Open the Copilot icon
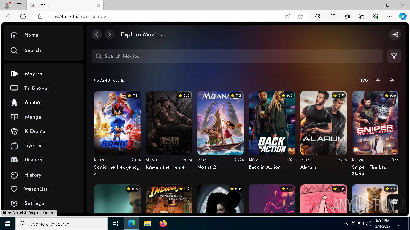This screenshot has height=230, width=410. 403,16
